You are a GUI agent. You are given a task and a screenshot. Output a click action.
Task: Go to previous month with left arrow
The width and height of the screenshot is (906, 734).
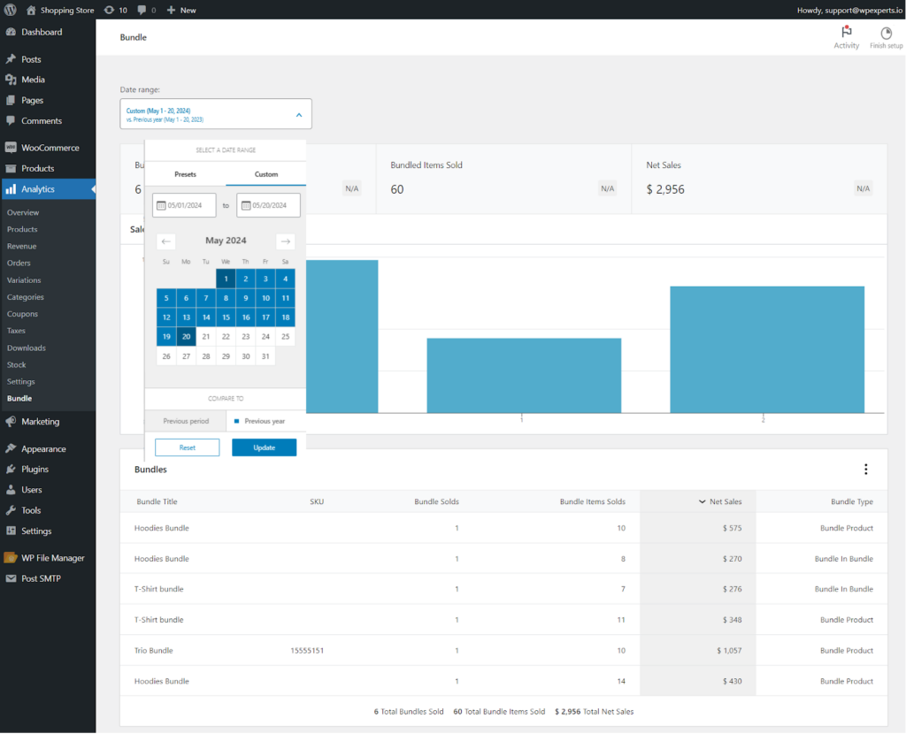[165, 241]
